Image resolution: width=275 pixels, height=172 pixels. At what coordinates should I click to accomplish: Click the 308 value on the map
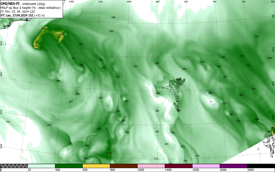click(157, 63)
